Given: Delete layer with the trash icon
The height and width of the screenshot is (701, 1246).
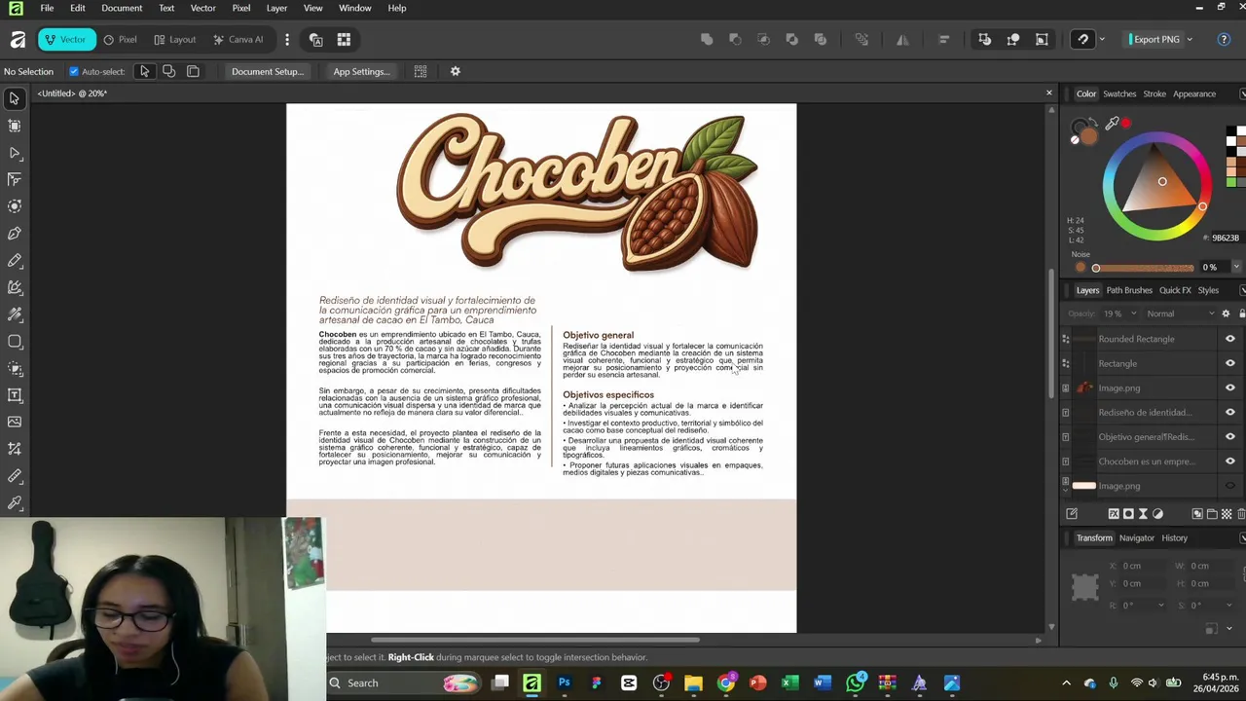Looking at the screenshot, I should click(1241, 514).
